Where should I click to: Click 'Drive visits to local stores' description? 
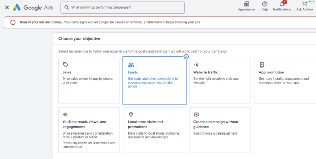pos(153,135)
